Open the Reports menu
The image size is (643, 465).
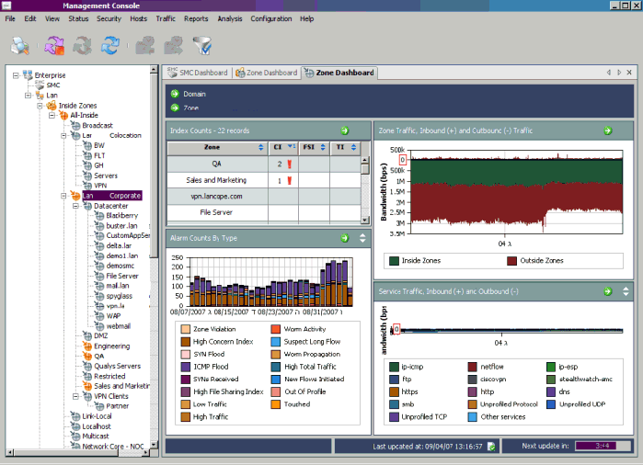pyautogui.click(x=196, y=19)
